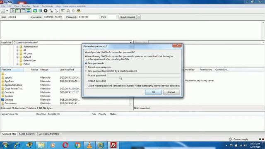
Task: Expand the All Users folder node
Action: coord(17,53)
